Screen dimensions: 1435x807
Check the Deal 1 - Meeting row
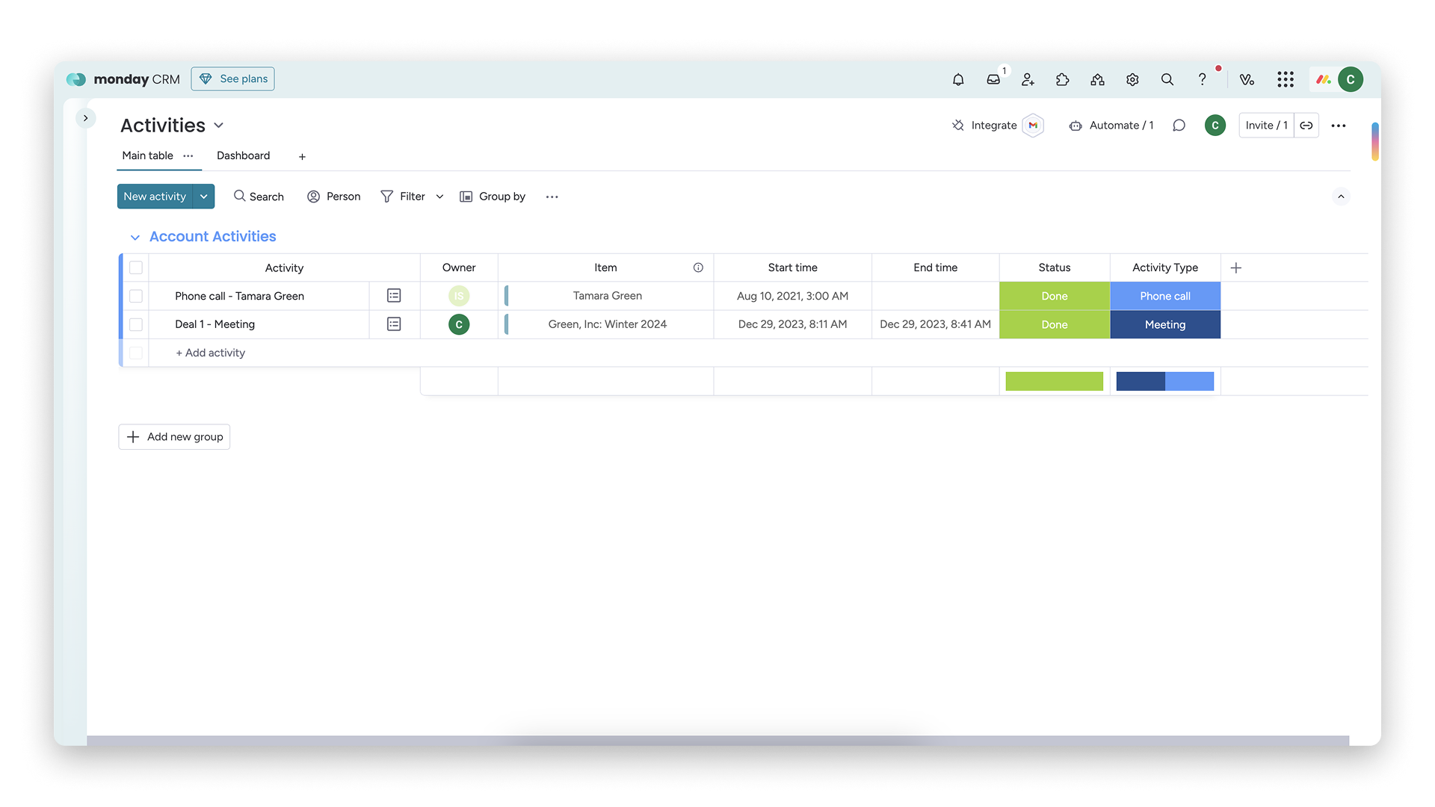point(136,324)
